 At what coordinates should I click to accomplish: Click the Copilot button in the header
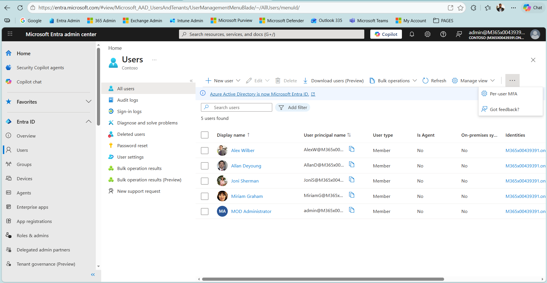coord(386,34)
